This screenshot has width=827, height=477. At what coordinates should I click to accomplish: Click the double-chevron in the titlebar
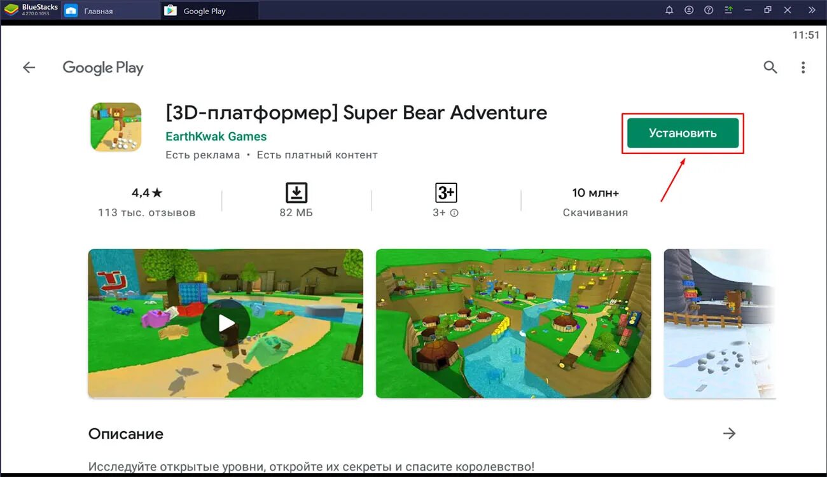[x=812, y=10]
